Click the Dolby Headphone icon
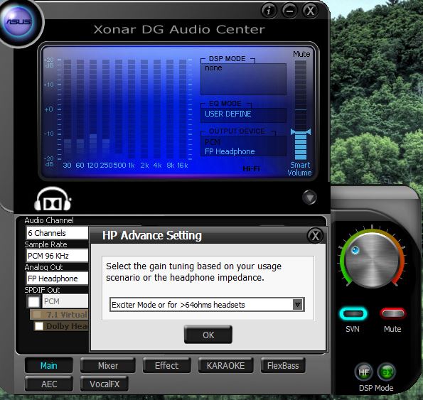The height and width of the screenshot is (400, 423). [x=53, y=199]
